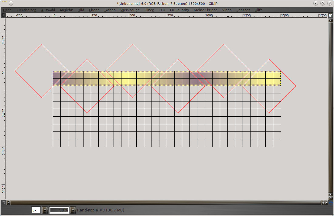
Task: Click the vertical scrollbar up arrow at top
Action: (x=331, y=20)
